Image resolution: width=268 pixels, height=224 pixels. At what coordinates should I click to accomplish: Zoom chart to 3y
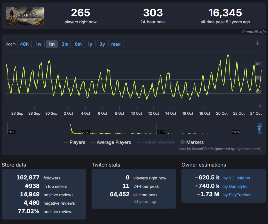(x=102, y=44)
